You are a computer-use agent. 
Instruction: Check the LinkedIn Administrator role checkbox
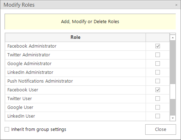pos(157,72)
